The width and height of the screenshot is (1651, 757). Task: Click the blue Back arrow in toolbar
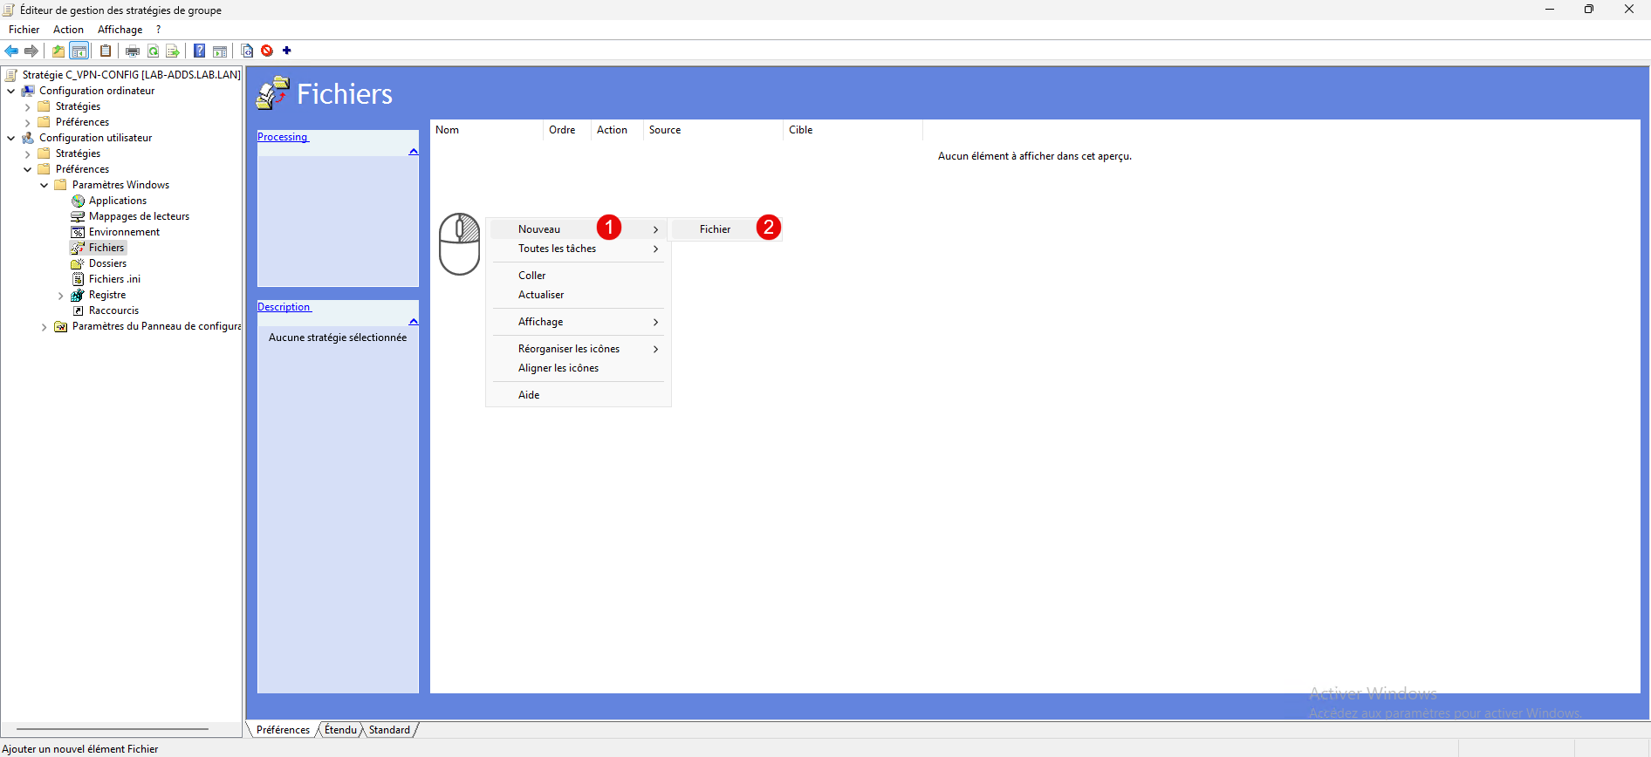pos(11,51)
